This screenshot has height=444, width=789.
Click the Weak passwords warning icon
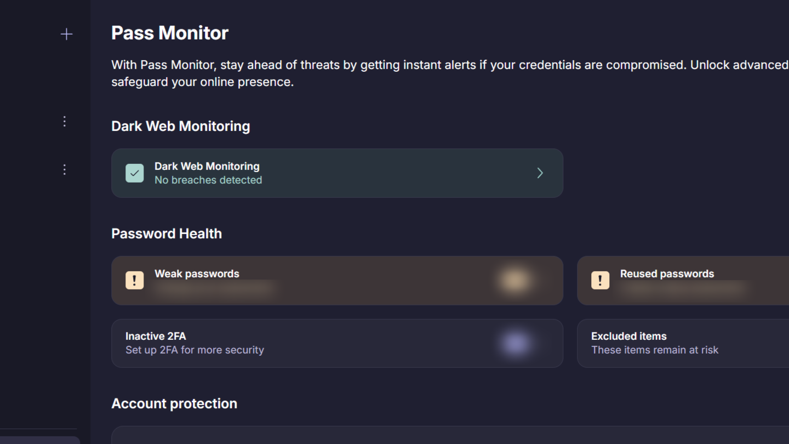pos(135,280)
